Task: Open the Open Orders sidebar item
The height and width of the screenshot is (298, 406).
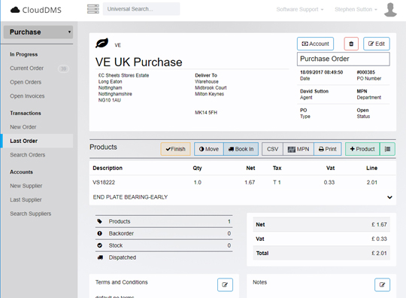Action: click(x=26, y=82)
